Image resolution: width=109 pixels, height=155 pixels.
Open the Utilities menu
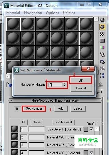69,13
